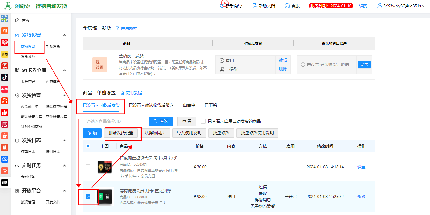Open 卡券管理 menu item
The height and width of the screenshot is (215, 430).
tap(28, 82)
